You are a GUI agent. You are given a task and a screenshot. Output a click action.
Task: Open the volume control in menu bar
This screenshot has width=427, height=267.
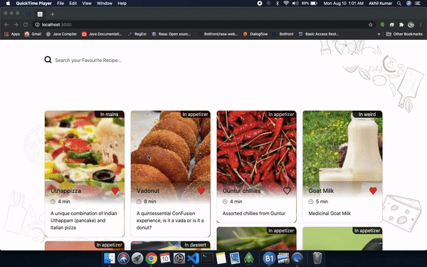295,4
